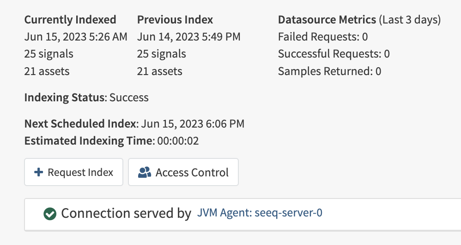Viewport: 461px width, 245px height.
Task: Select the Connection served by label
Action: 126,213
